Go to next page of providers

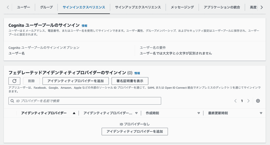coord(248,101)
